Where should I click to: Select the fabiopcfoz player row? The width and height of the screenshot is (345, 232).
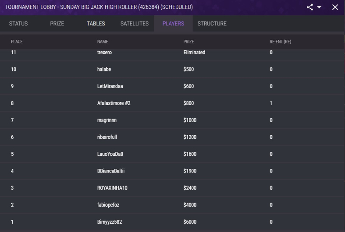(x=172, y=205)
